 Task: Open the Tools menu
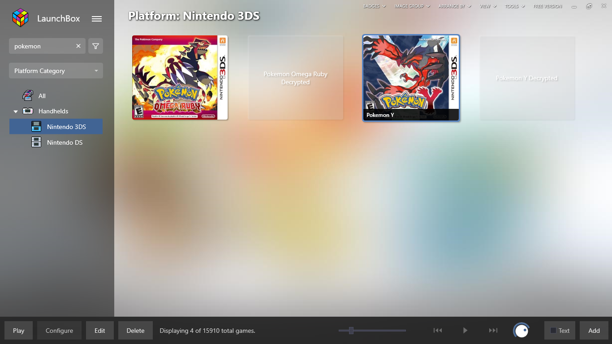(x=515, y=6)
